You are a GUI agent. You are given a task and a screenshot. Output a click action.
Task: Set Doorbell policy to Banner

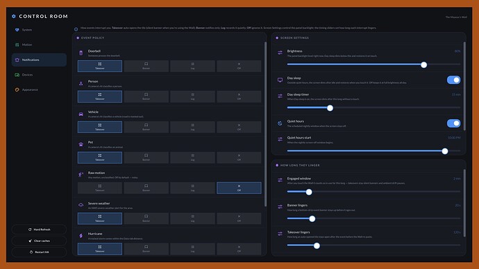click(x=146, y=66)
